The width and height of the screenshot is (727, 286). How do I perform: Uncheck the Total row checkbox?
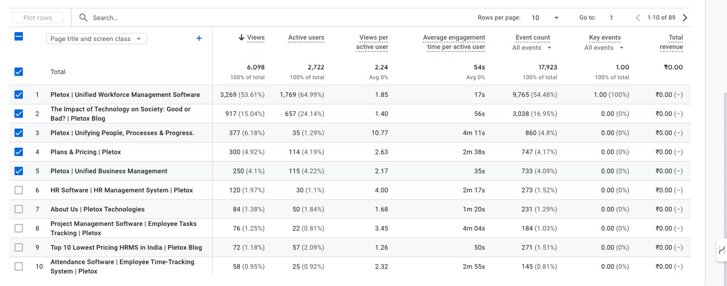tap(19, 72)
